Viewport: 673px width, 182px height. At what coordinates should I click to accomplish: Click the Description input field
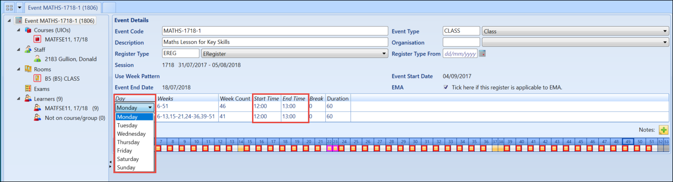tap(275, 42)
